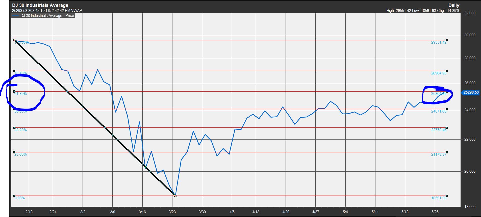Click the 24,000 price axis label
This screenshot has width=481, height=217.
tap(470, 110)
